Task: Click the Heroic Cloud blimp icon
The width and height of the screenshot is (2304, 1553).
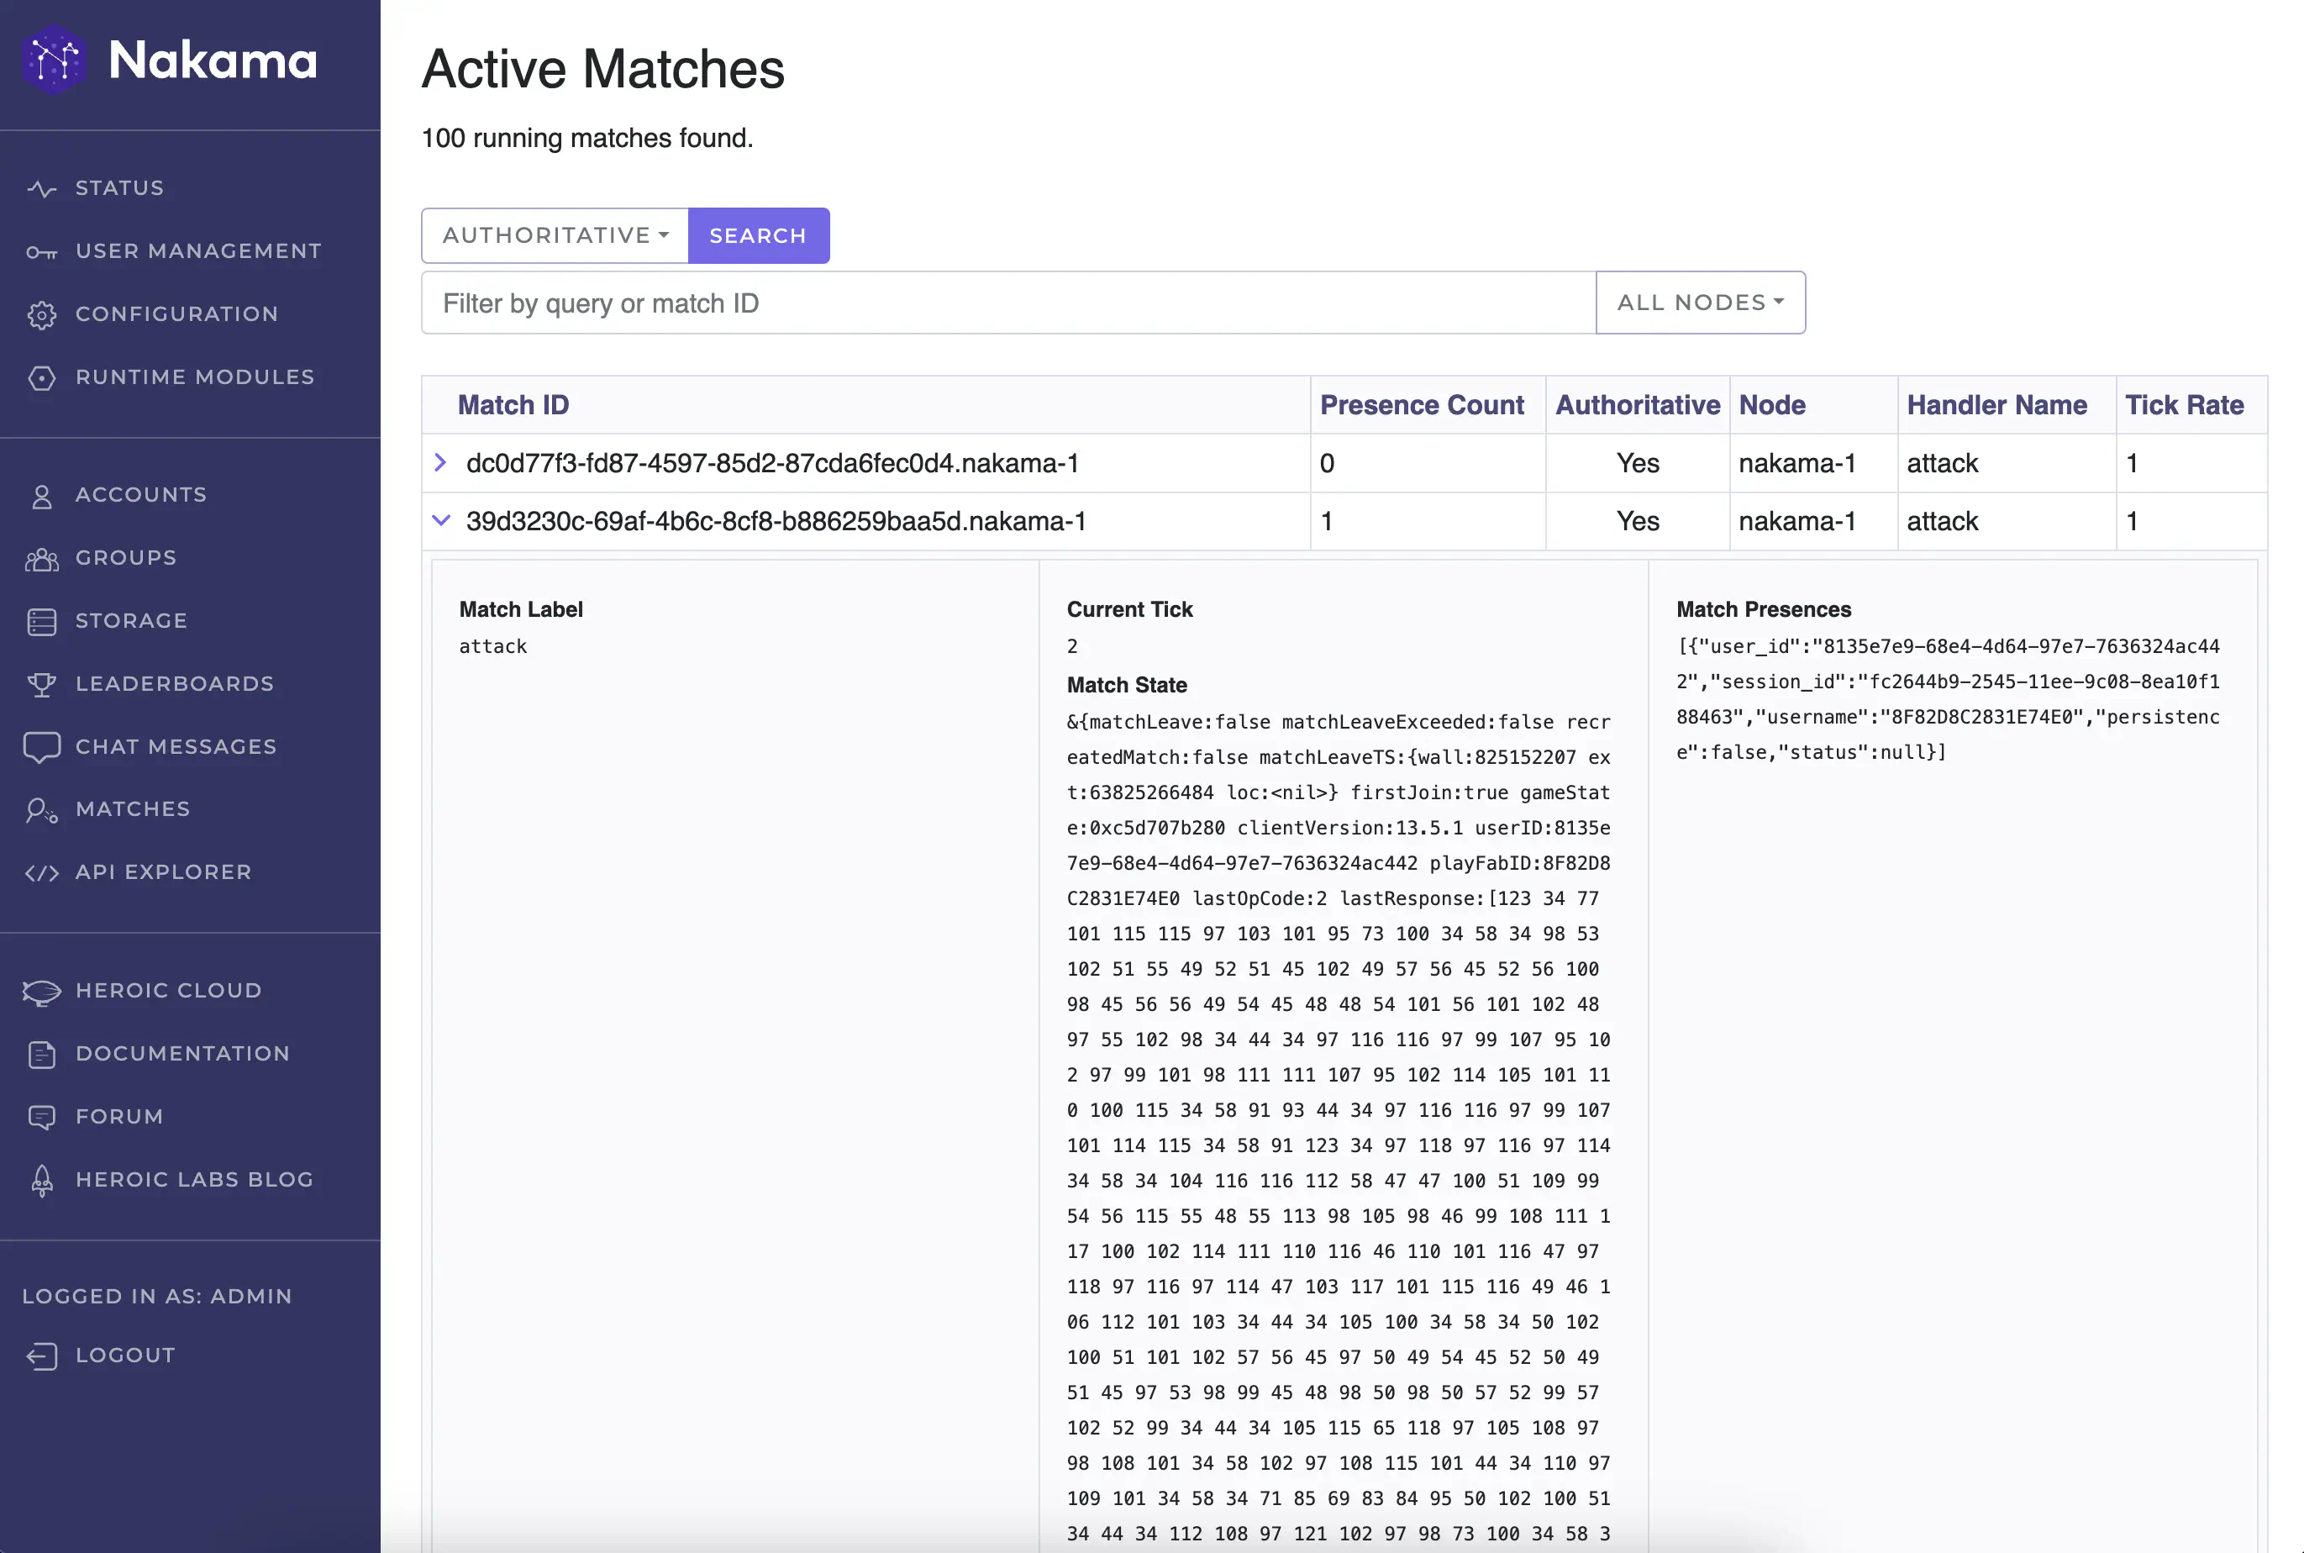Action: point(41,992)
